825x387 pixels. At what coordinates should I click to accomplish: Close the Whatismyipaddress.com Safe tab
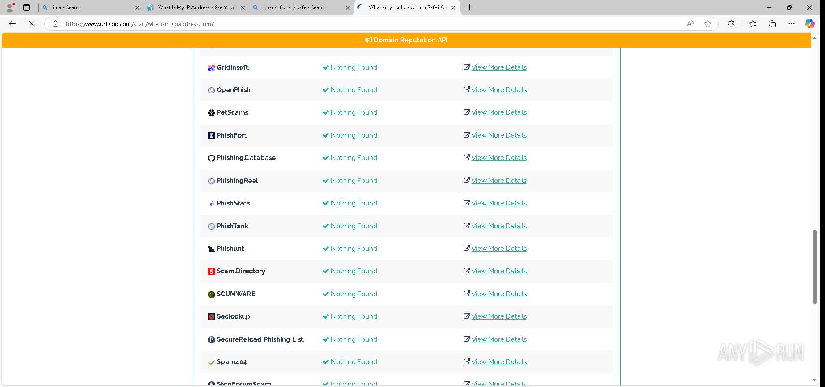[453, 7]
